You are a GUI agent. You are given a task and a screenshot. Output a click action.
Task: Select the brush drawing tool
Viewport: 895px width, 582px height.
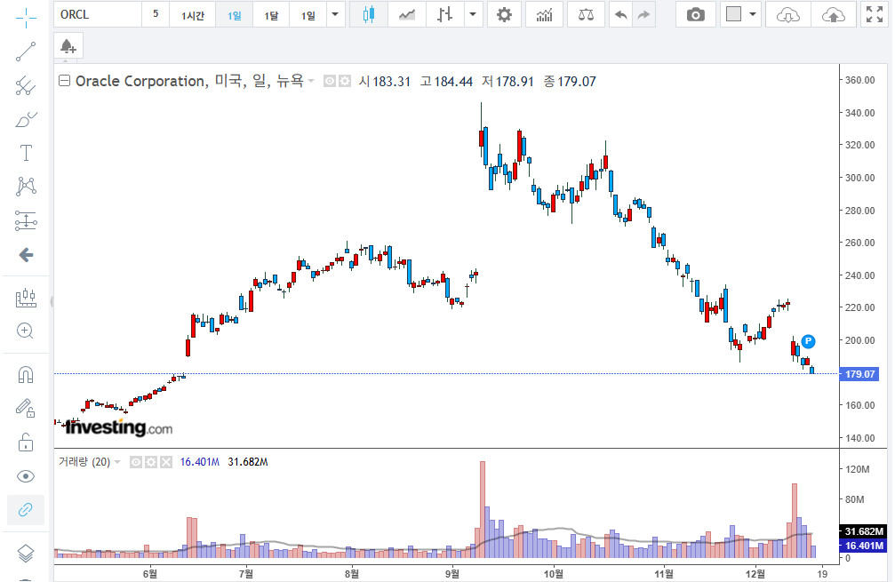point(26,120)
